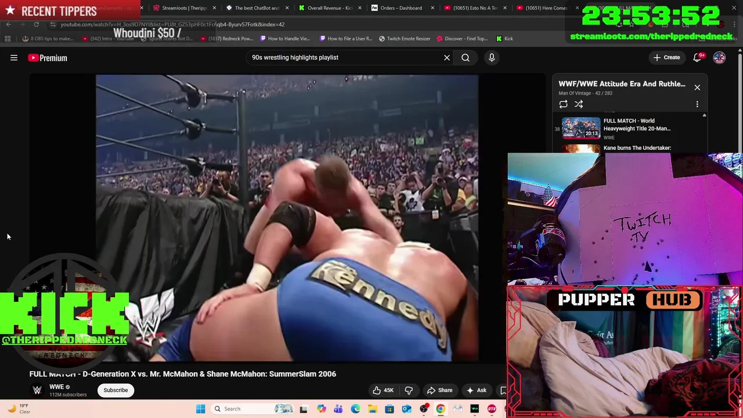Viewport: 743px width, 418px height.
Task: Click the Ask button
Action: pos(476,390)
